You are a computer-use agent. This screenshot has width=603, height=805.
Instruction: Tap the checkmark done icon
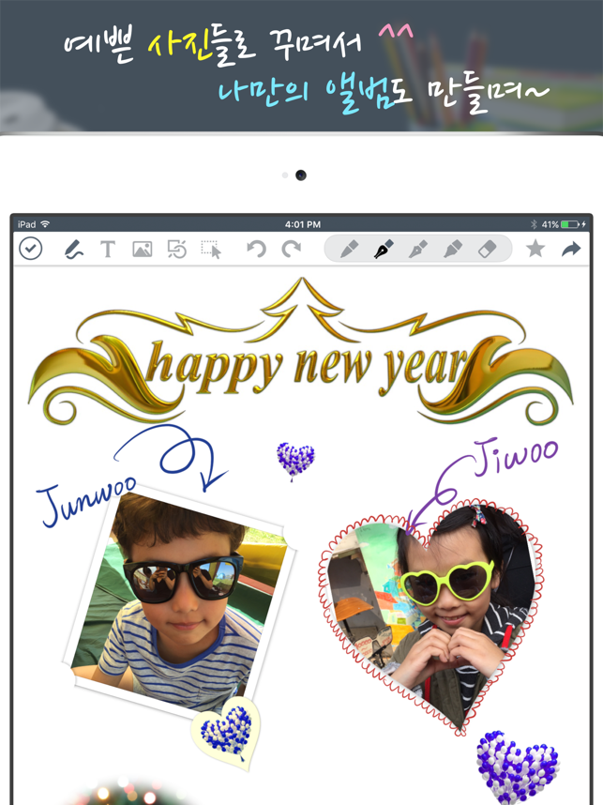point(31,249)
